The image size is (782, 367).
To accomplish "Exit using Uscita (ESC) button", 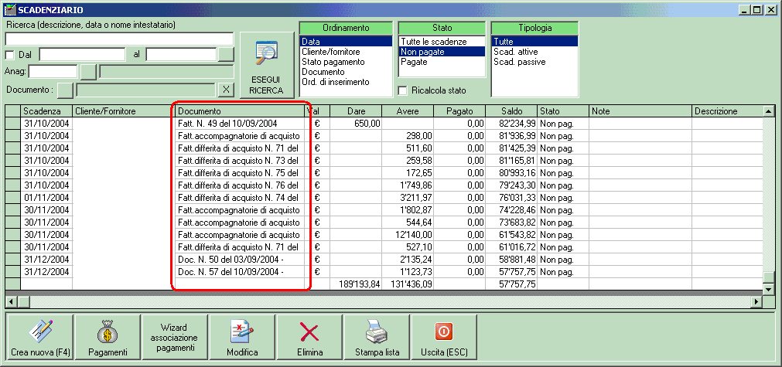I will [444, 338].
